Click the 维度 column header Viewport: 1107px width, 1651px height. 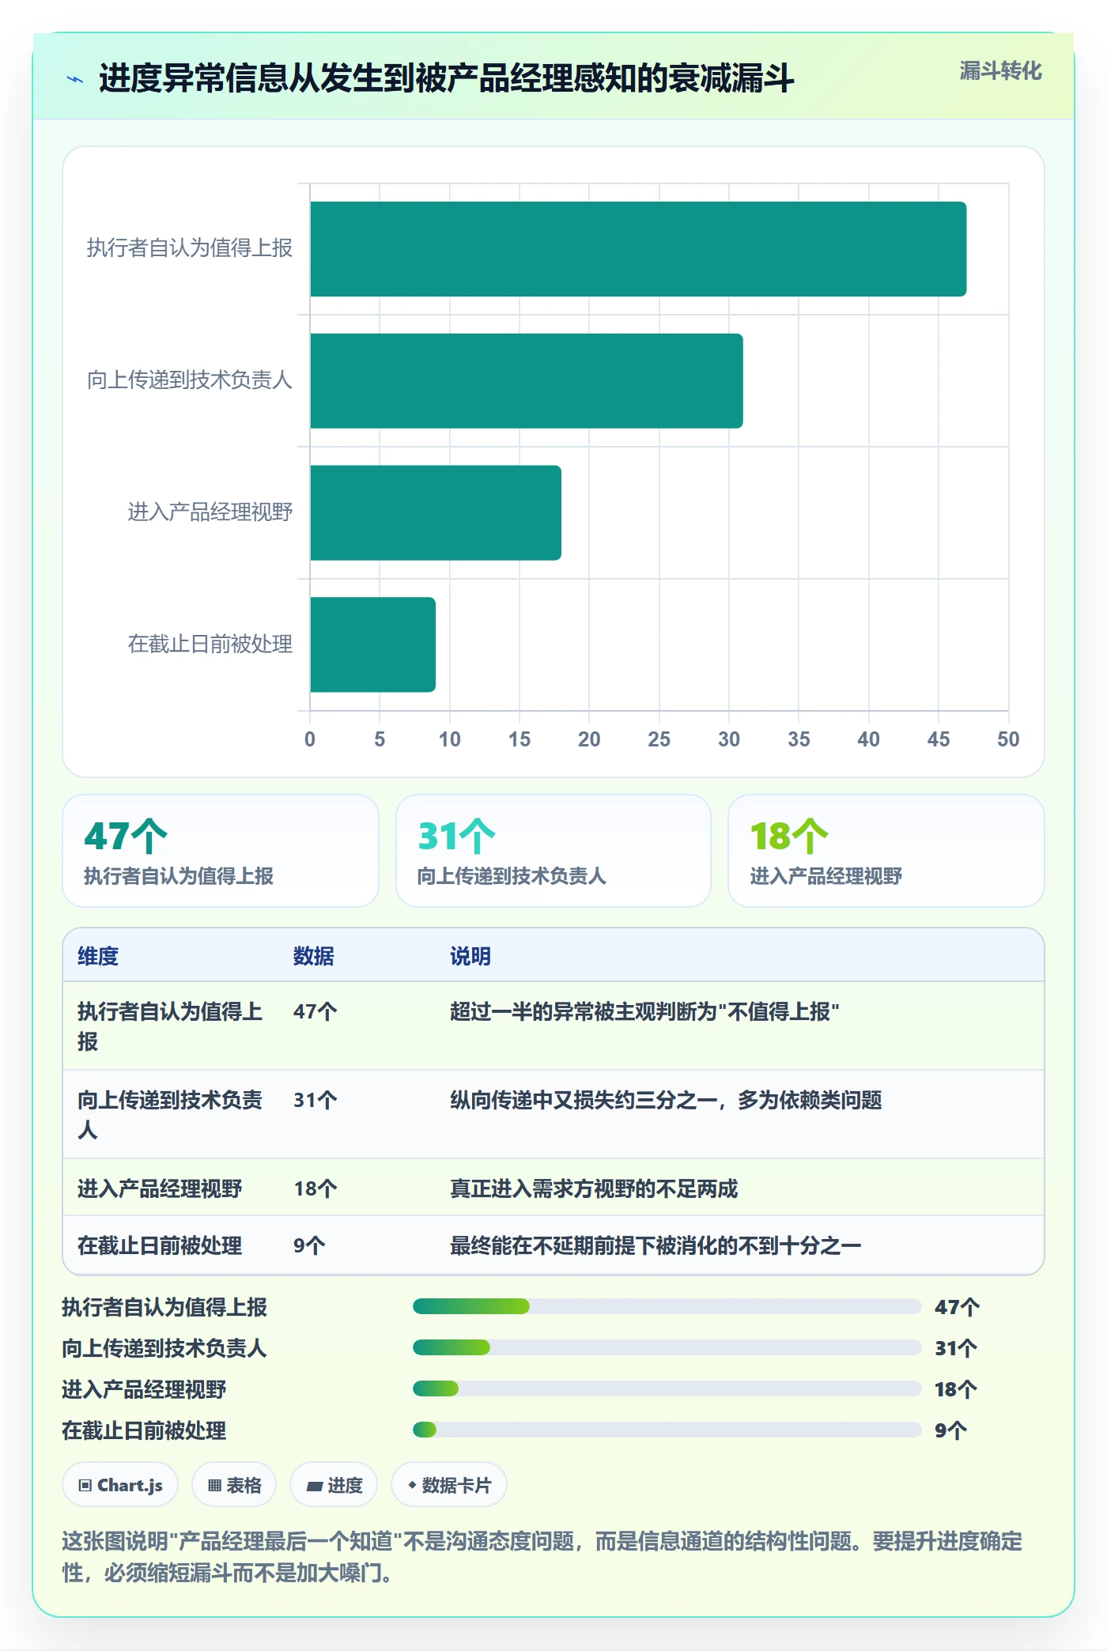98,956
